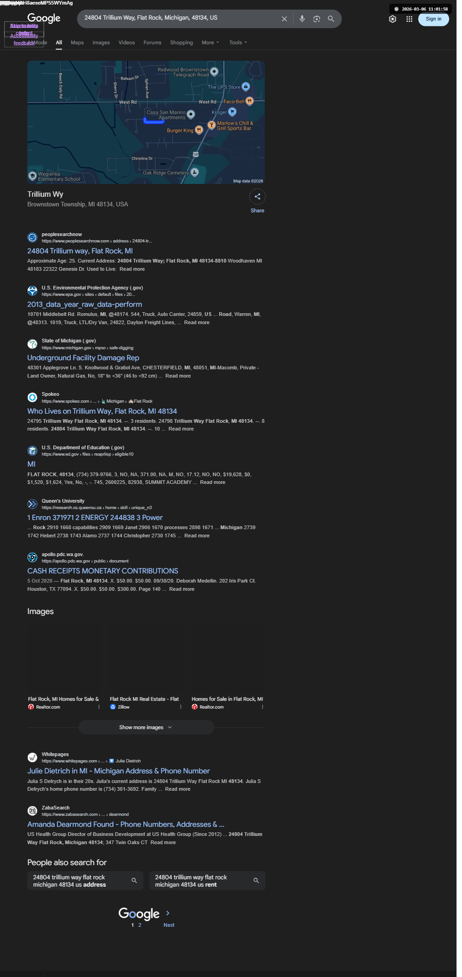The width and height of the screenshot is (462, 977).
Task: Submit search with magnifying glass icon
Action: pyautogui.click(x=331, y=19)
